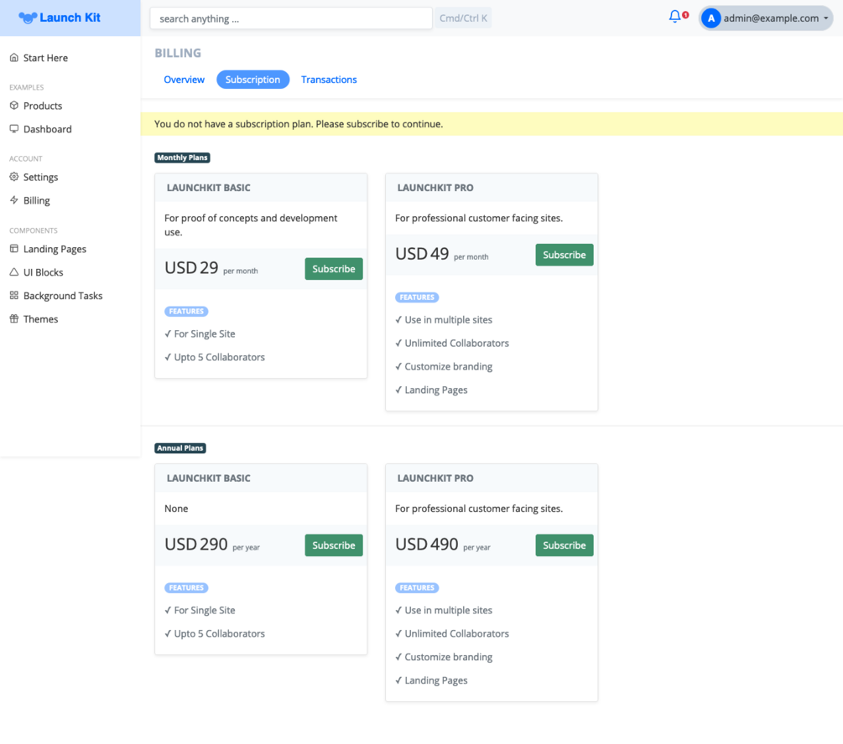Click the Cmd/Ctrl K shortcut badge
The width and height of the screenshot is (843, 744).
[463, 18]
